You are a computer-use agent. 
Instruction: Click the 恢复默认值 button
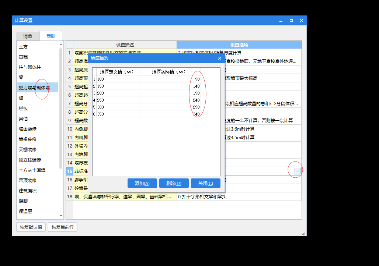click(31, 227)
